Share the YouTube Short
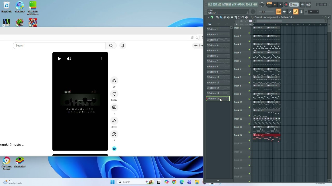 click(114, 121)
